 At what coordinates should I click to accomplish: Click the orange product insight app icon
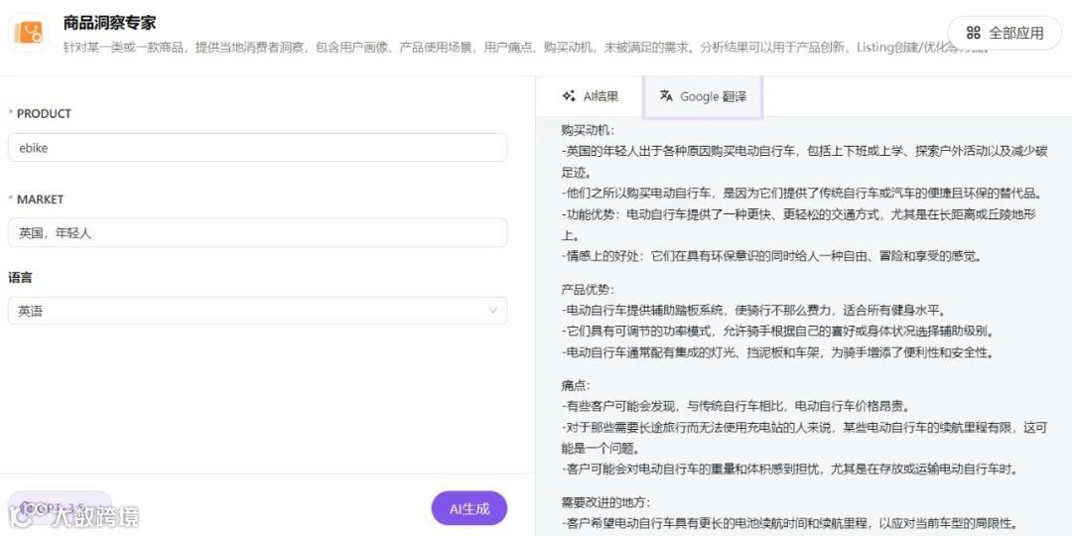(x=29, y=32)
